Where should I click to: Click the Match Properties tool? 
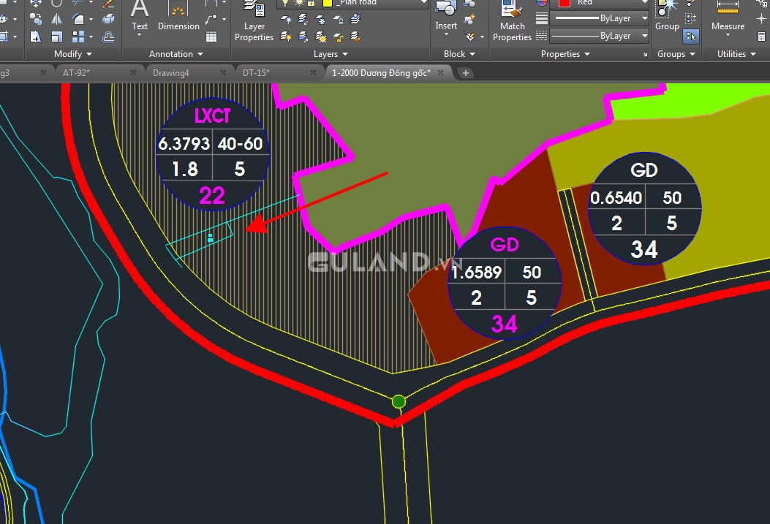point(512,21)
